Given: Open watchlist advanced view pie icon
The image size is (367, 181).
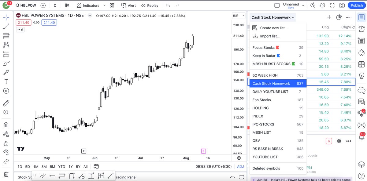Looking at the screenshot, I should [339, 17].
